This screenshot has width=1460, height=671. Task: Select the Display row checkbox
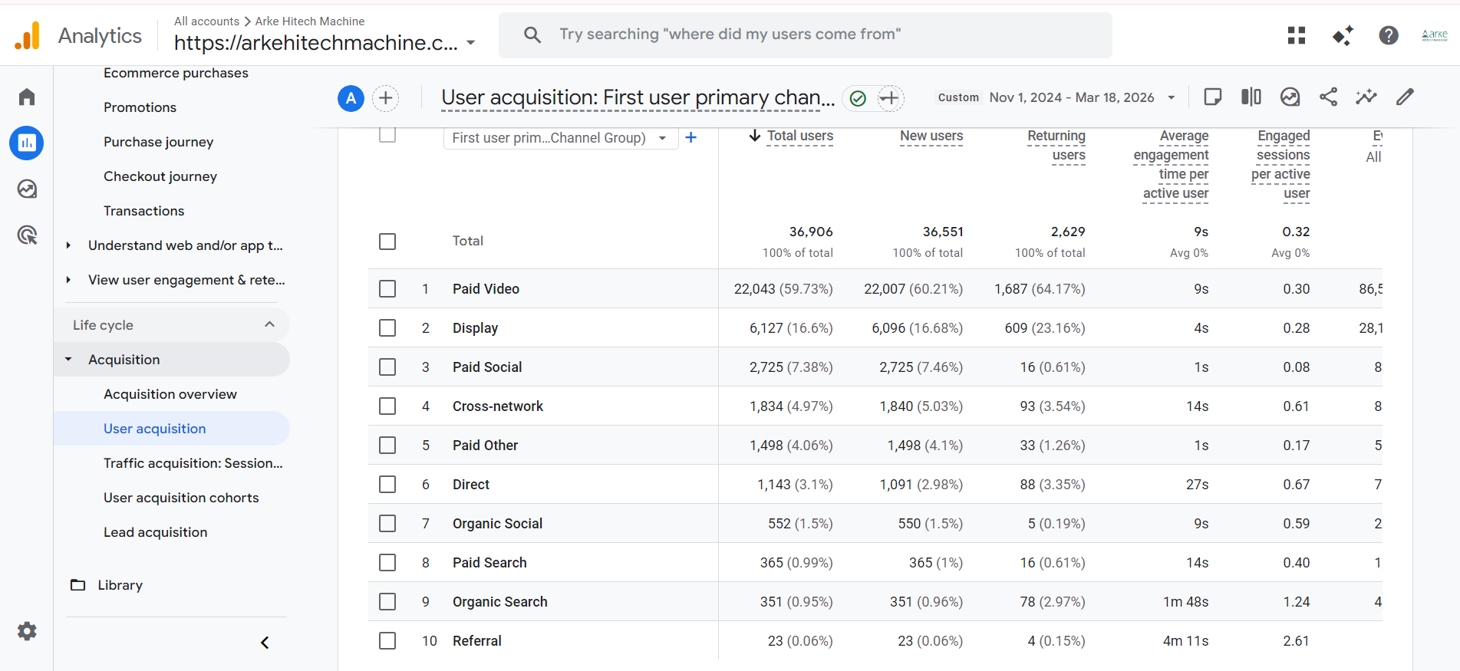[x=387, y=328]
